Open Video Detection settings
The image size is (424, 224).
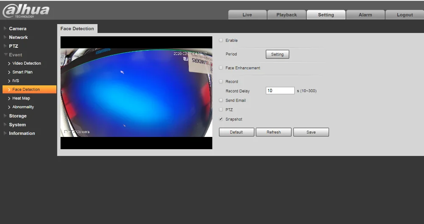[26, 63]
